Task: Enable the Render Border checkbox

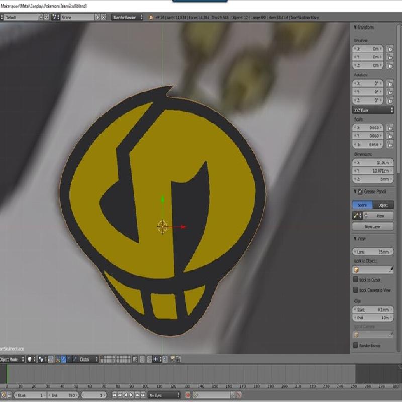Action: pyautogui.click(x=356, y=345)
